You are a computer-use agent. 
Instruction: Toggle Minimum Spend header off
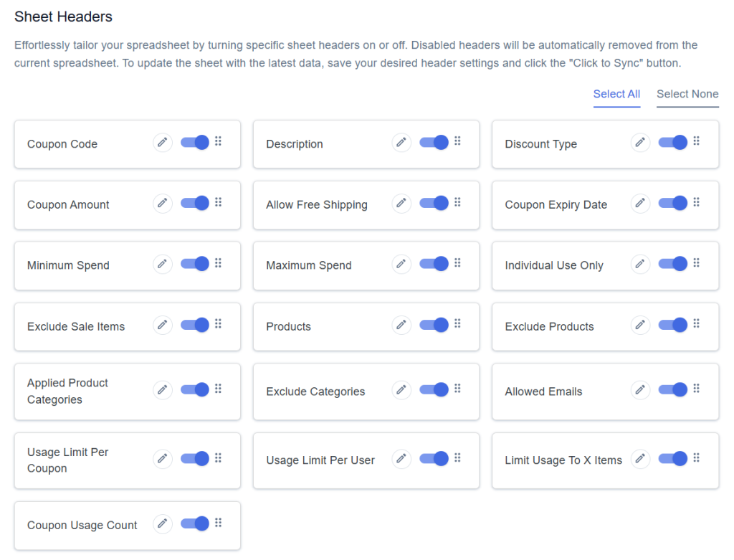click(x=195, y=264)
